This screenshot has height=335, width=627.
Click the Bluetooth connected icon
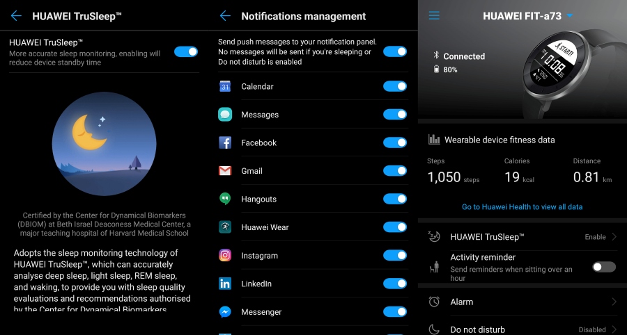436,56
